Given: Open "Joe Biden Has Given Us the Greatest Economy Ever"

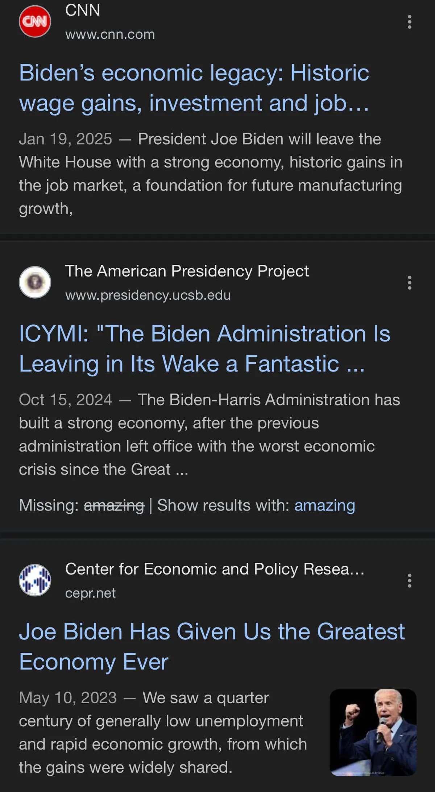Looking at the screenshot, I should [x=211, y=646].
